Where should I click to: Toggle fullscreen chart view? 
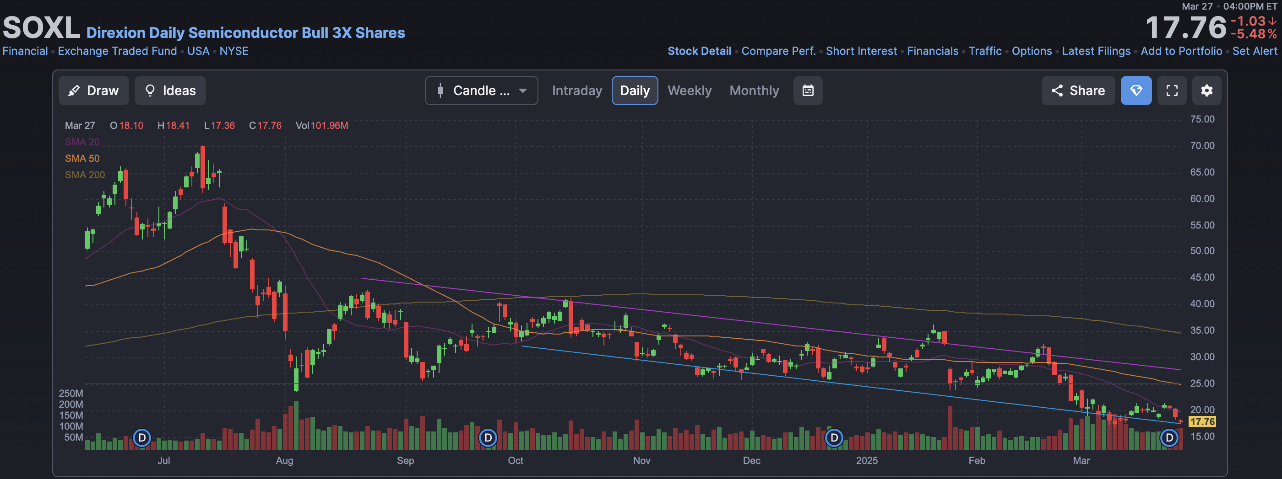point(1172,90)
